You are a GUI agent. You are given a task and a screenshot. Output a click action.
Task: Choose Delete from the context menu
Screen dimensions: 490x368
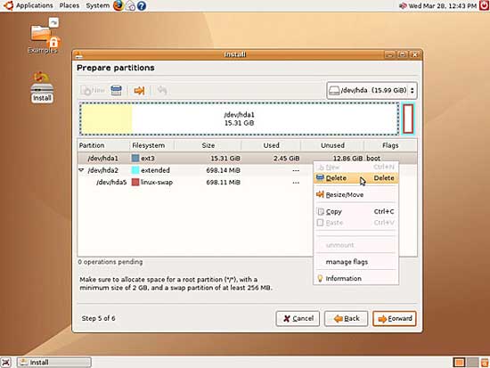pos(356,178)
